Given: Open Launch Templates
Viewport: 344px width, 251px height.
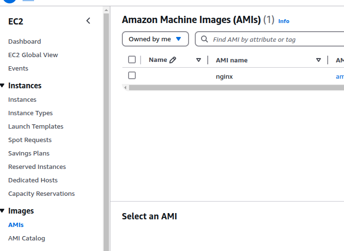Looking at the screenshot, I should [x=36, y=126].
